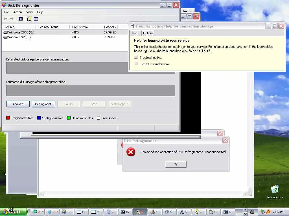Select NTFS cell in Windows XP row
Screen dimensions: 289x216
(x=75, y=37)
